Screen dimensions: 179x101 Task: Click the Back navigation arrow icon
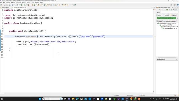[x=67, y=5]
